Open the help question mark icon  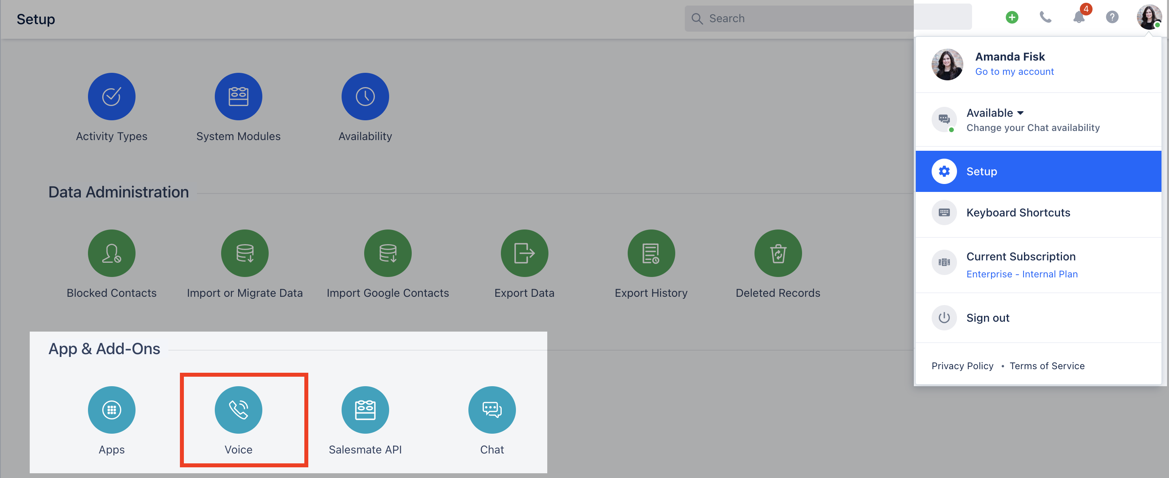(x=1112, y=18)
